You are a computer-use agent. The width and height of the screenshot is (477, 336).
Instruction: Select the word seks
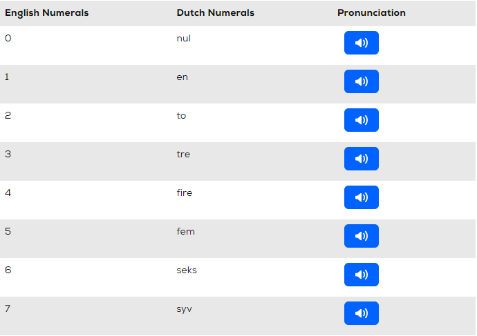(187, 270)
